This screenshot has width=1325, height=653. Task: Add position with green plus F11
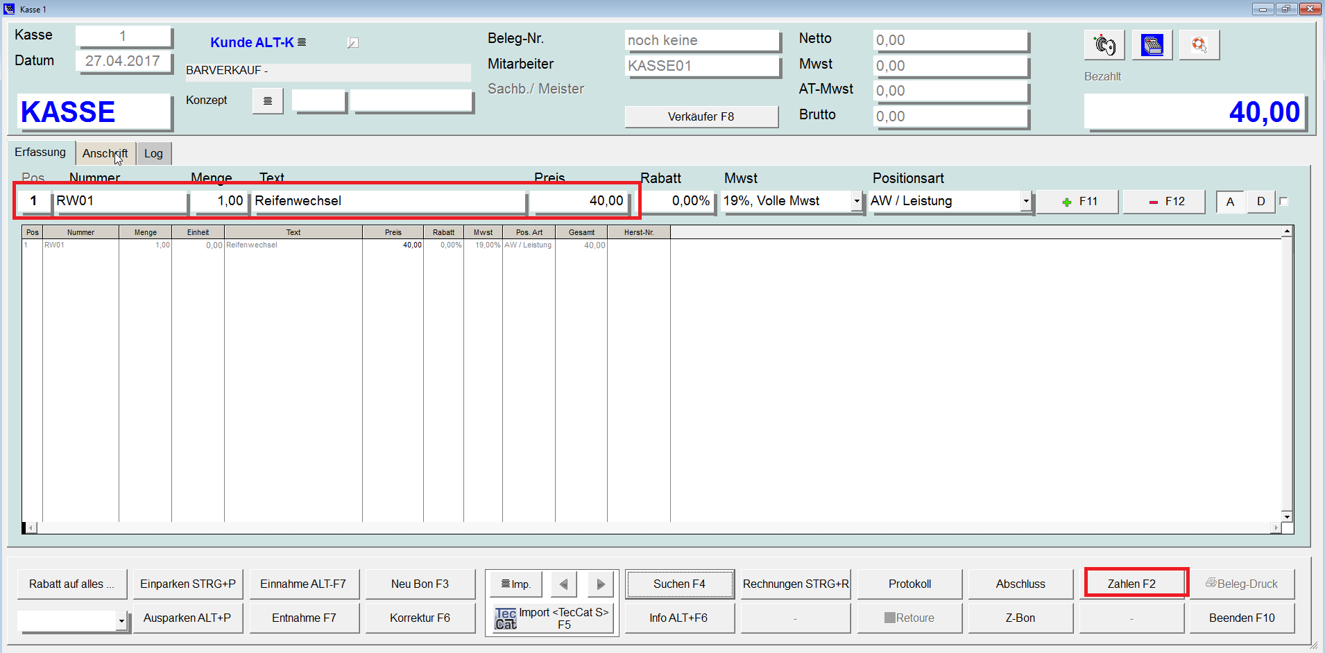tap(1079, 202)
